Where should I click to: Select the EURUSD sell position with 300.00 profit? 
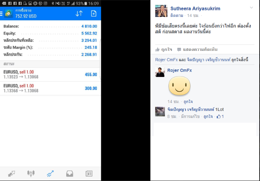(50, 88)
